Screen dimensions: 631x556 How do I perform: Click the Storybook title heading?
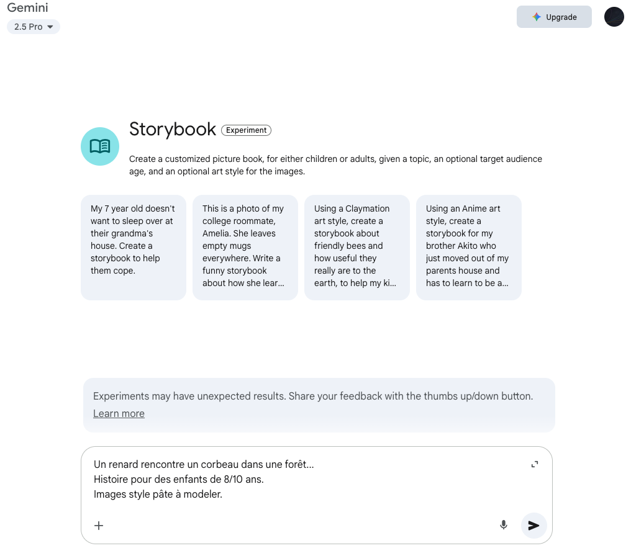click(173, 129)
